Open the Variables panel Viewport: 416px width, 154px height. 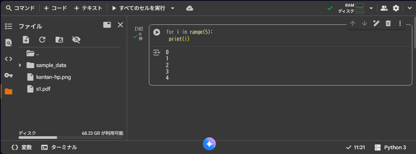click(x=21, y=147)
